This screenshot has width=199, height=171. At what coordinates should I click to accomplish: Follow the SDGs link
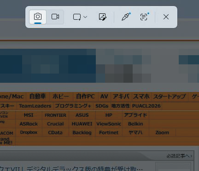point(102,106)
